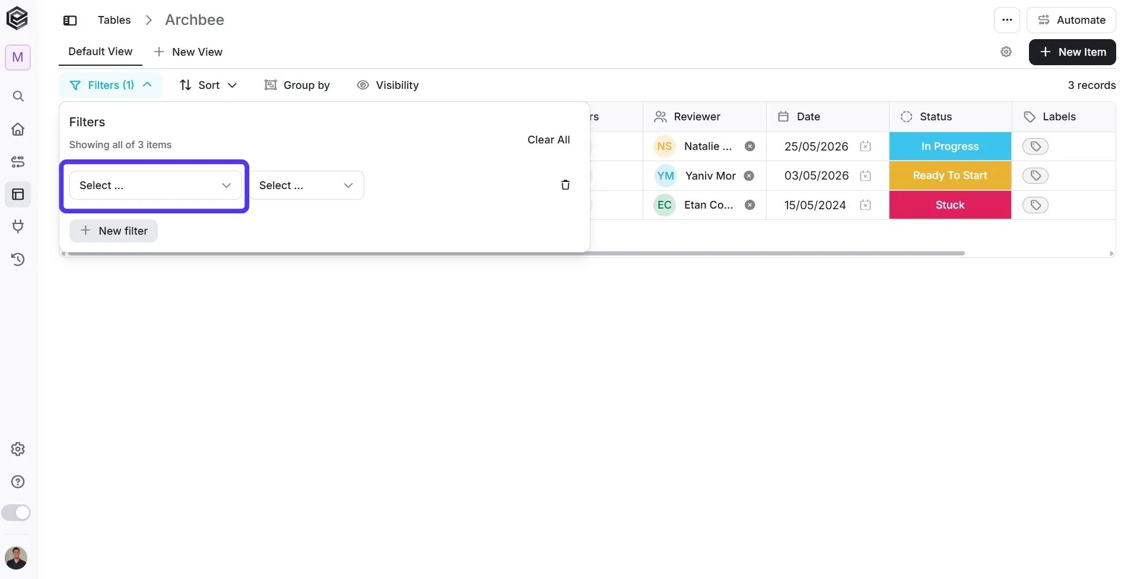Screen dimensions: 1134x579
Task: Remove reviewer Natalie with x icon
Action: tap(750, 146)
